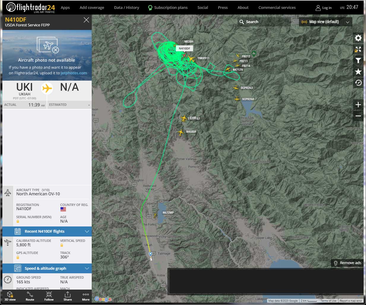Image resolution: width=366 pixels, height=305 pixels.
Task: Open bookmarks star icon
Action: [358, 71]
